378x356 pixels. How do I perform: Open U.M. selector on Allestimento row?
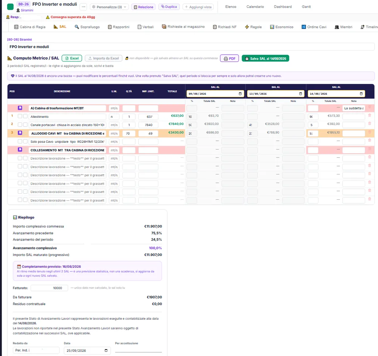coord(114,117)
